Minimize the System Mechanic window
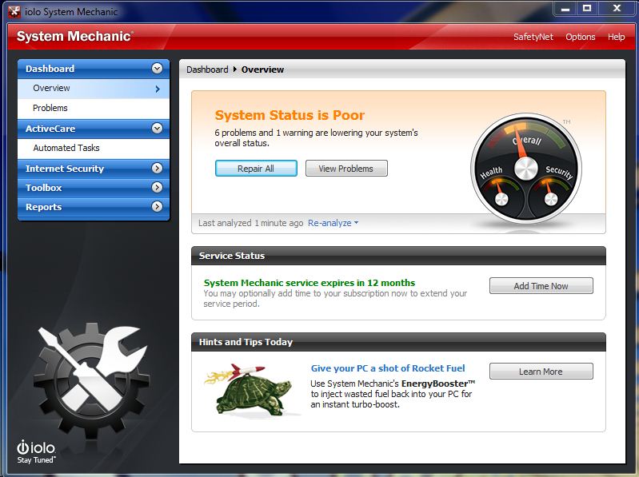 tap(565, 8)
